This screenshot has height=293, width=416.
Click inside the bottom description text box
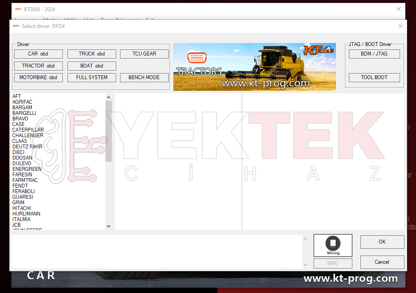pyautogui.click(x=157, y=252)
